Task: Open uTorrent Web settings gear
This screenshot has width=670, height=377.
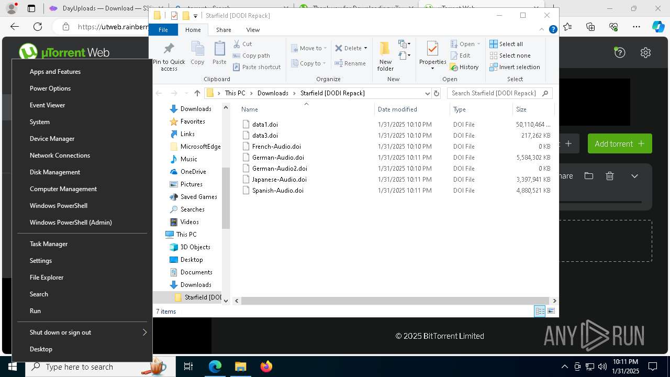Action: 645,52
